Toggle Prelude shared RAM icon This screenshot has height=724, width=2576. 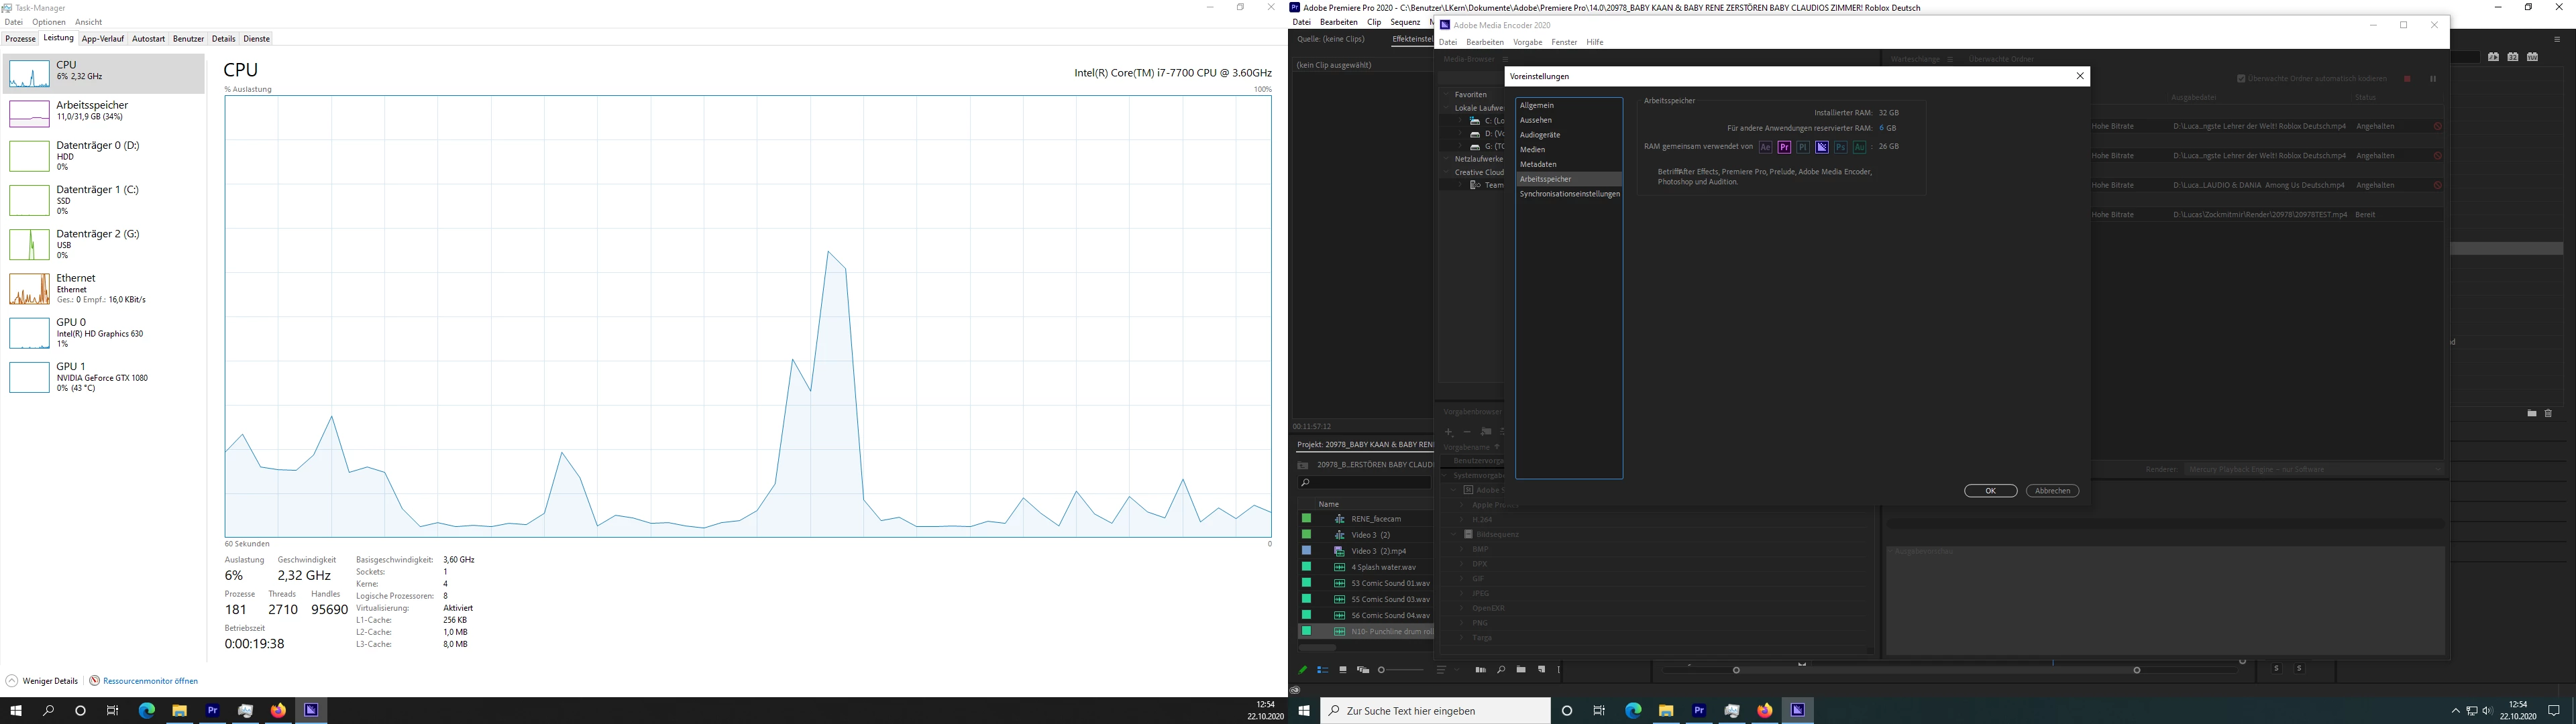(1803, 147)
